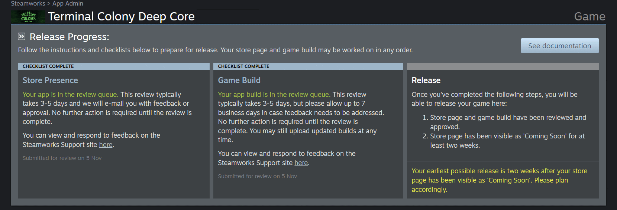This screenshot has height=210, width=617.
Task: Click 'Your app build is in the review queue' text
Action: [x=274, y=95]
